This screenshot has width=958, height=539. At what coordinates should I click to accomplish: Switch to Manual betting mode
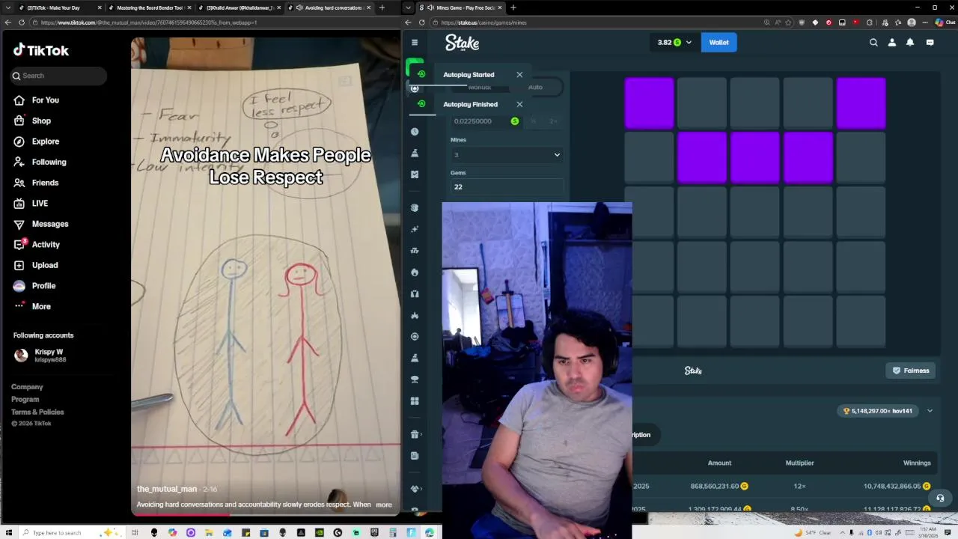[480, 88]
